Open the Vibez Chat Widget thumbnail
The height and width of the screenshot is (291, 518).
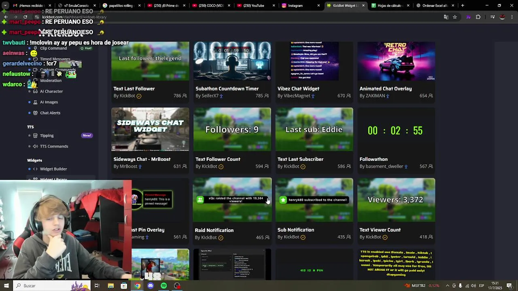click(x=314, y=61)
